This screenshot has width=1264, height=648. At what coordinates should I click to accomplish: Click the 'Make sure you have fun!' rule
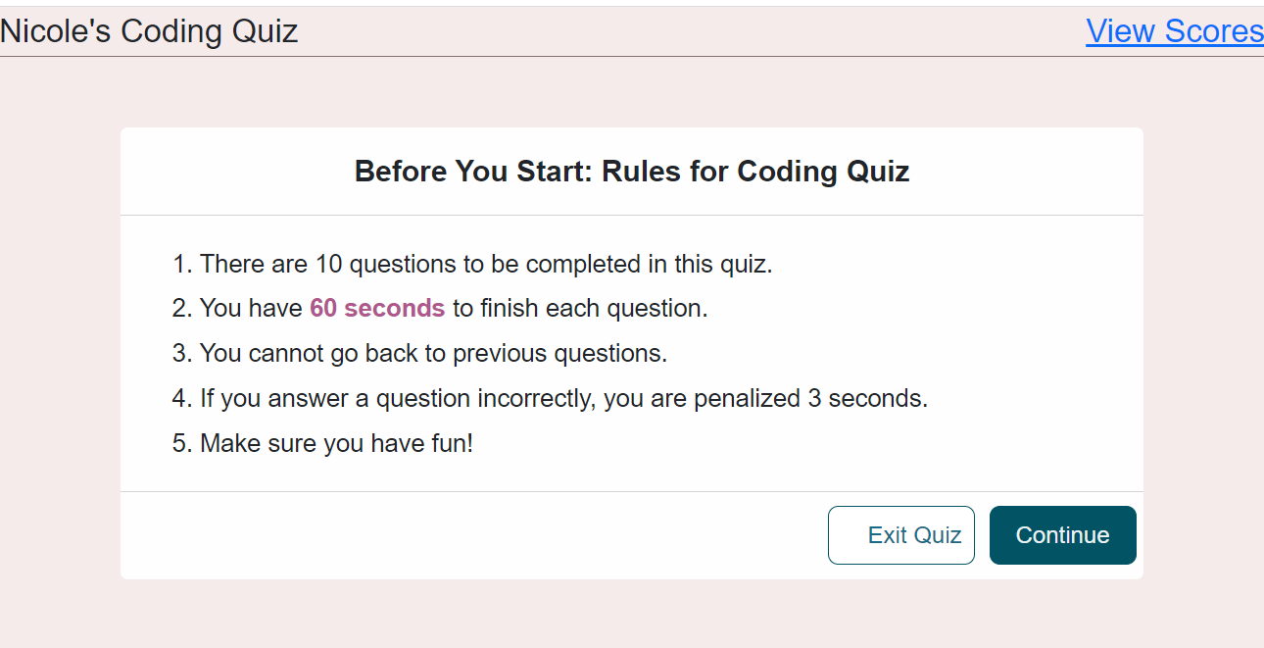(336, 444)
